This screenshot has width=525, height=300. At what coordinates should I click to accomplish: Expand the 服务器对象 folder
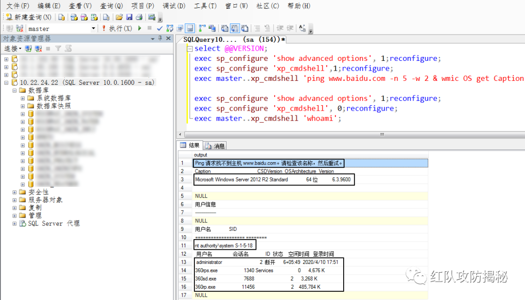tap(15, 200)
